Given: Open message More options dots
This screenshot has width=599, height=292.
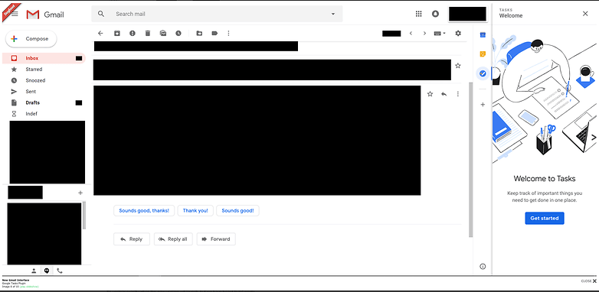Looking at the screenshot, I should pyautogui.click(x=457, y=94).
